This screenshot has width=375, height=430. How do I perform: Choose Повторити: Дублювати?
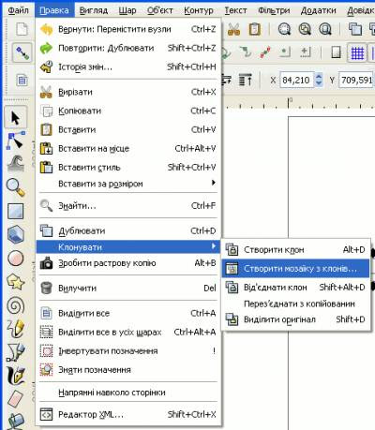click(x=127, y=48)
